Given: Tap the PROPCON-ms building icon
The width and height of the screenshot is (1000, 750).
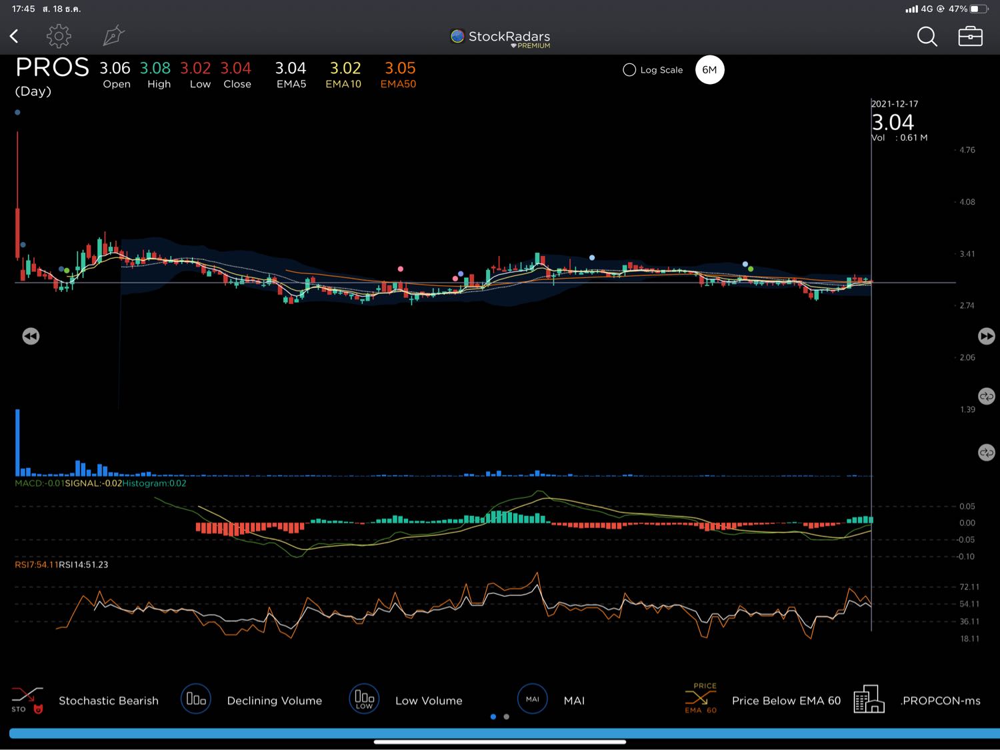Looking at the screenshot, I should point(869,699).
